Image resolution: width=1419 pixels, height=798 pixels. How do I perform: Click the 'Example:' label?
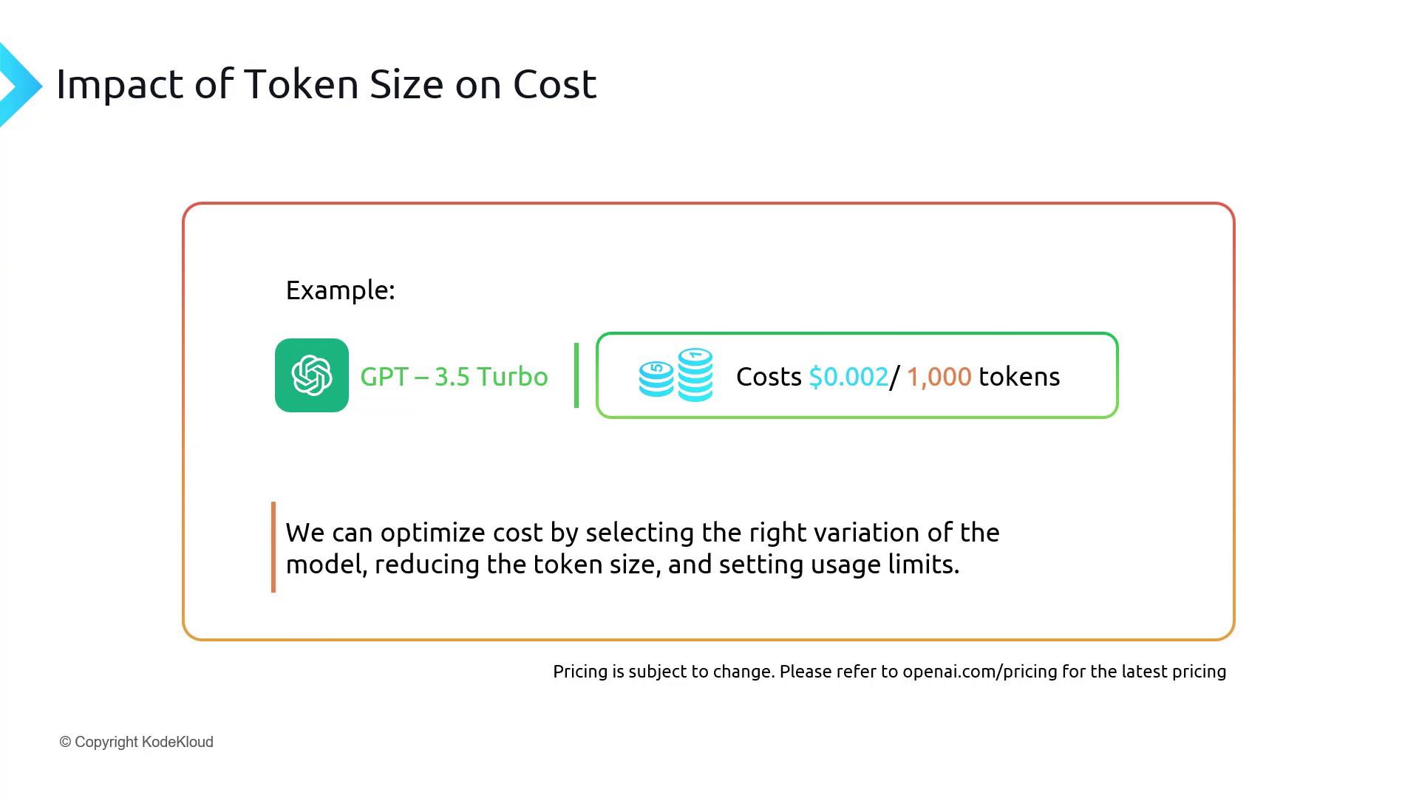point(340,290)
